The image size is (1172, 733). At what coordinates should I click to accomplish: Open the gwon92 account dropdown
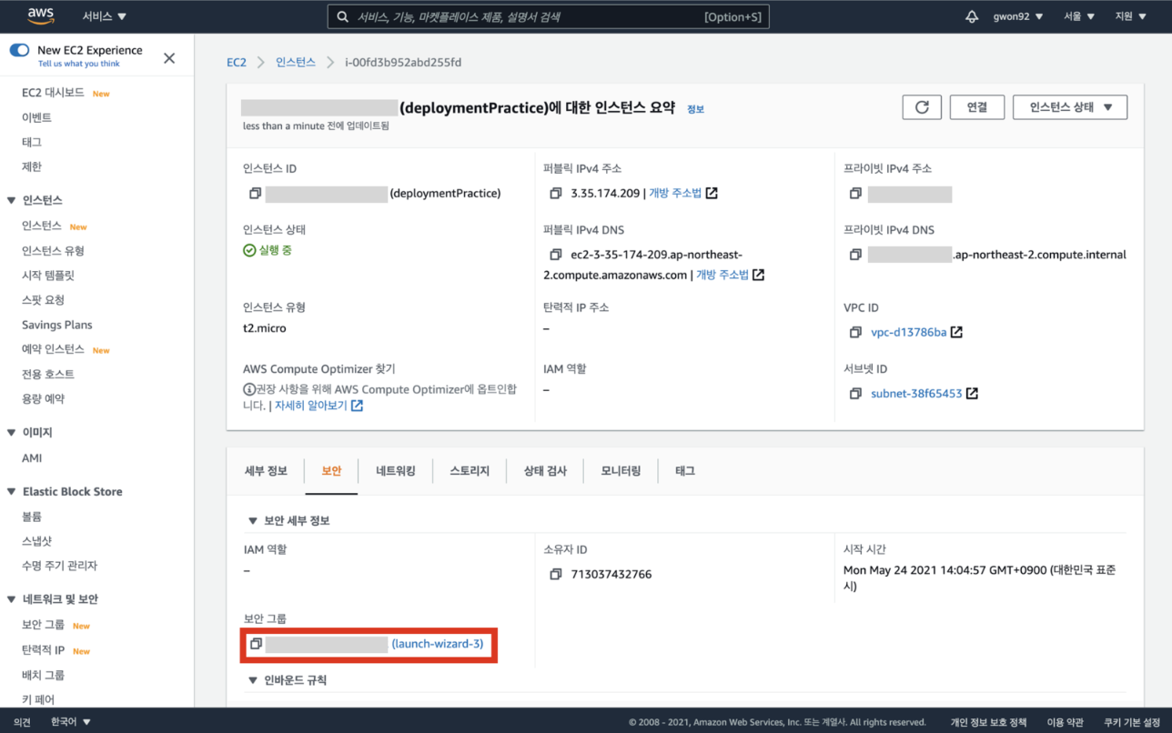(1018, 16)
